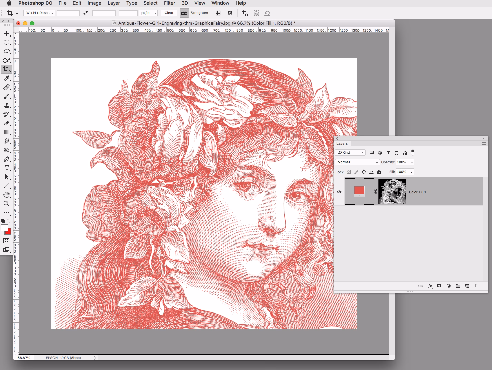Open the Filter menu

(169, 3)
